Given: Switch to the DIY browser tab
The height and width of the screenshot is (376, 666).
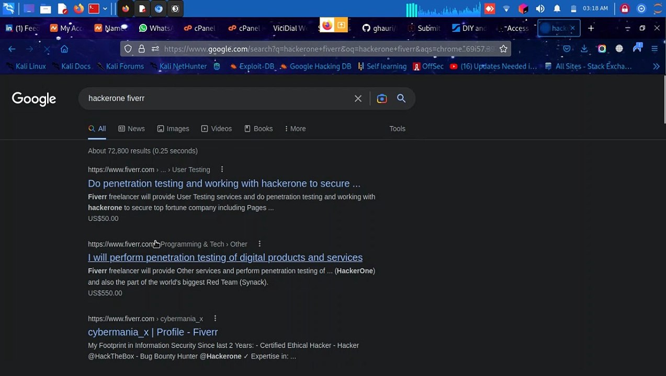Looking at the screenshot, I should click(x=469, y=28).
